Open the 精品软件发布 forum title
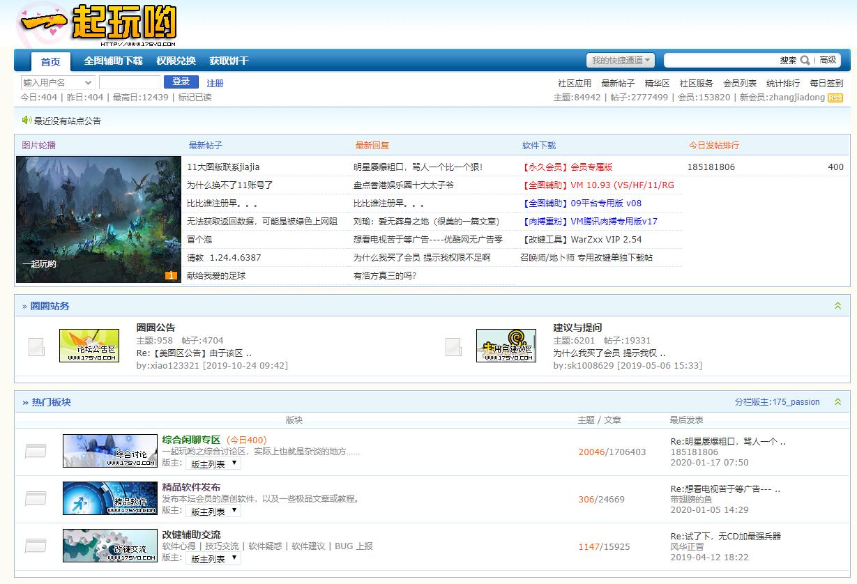Screen dimensions: 857x584 [x=191, y=487]
